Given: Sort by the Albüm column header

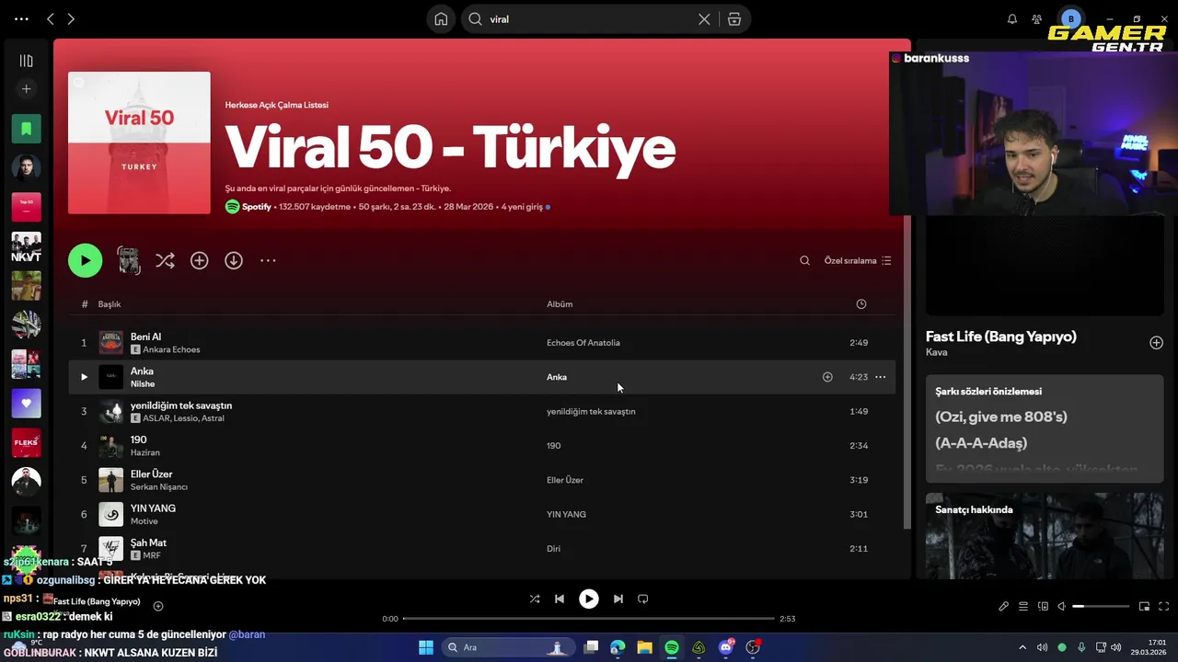Looking at the screenshot, I should pyautogui.click(x=560, y=304).
